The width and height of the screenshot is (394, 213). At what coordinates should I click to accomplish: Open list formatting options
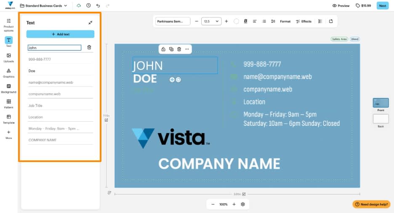click(264, 21)
